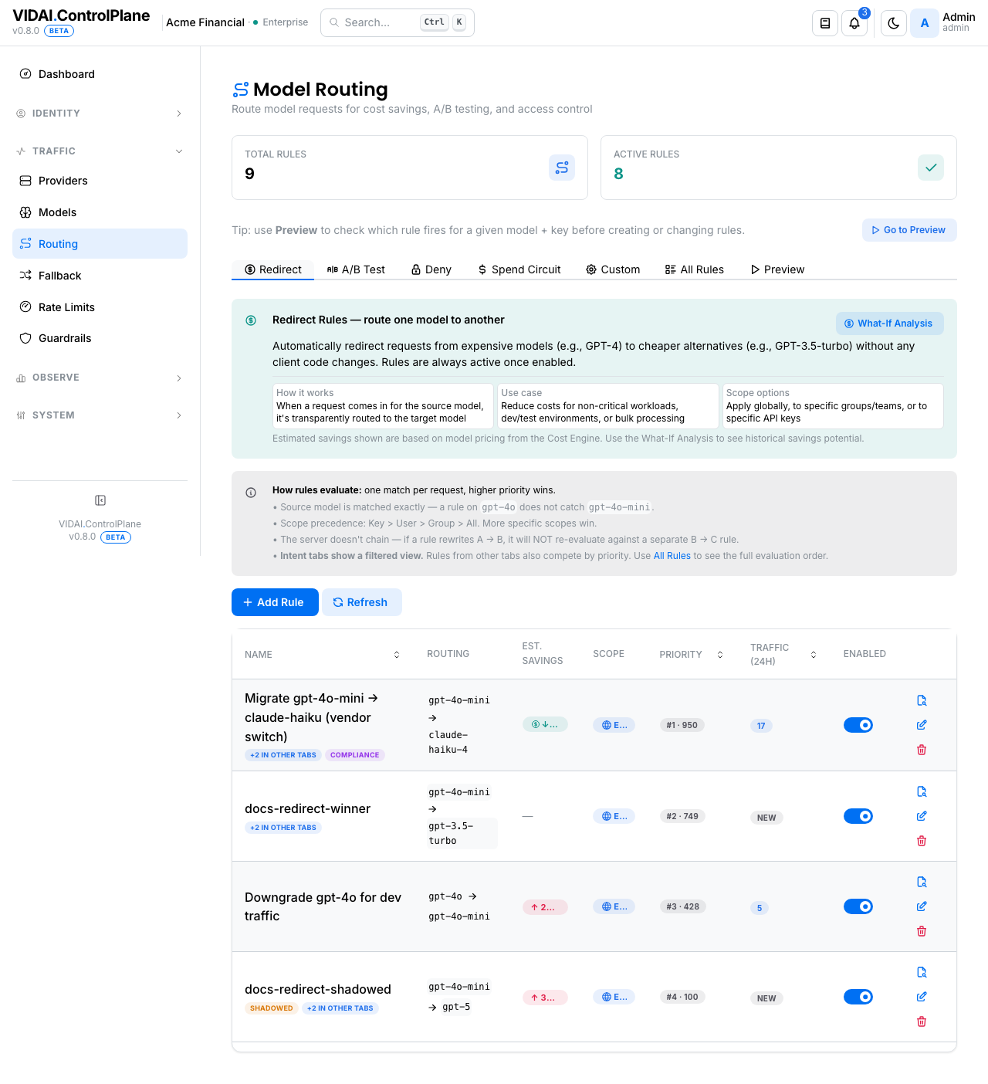Switch to the Deny tab

[x=431, y=269]
